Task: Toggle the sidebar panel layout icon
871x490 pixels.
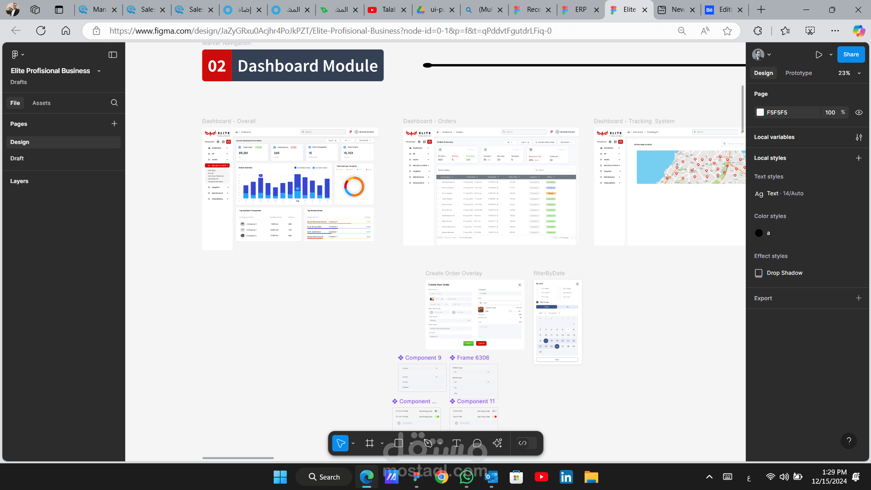Action: (113, 54)
